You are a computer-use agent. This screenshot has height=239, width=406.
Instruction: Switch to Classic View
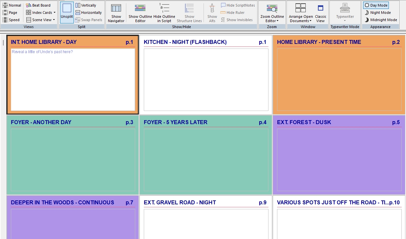(320, 13)
